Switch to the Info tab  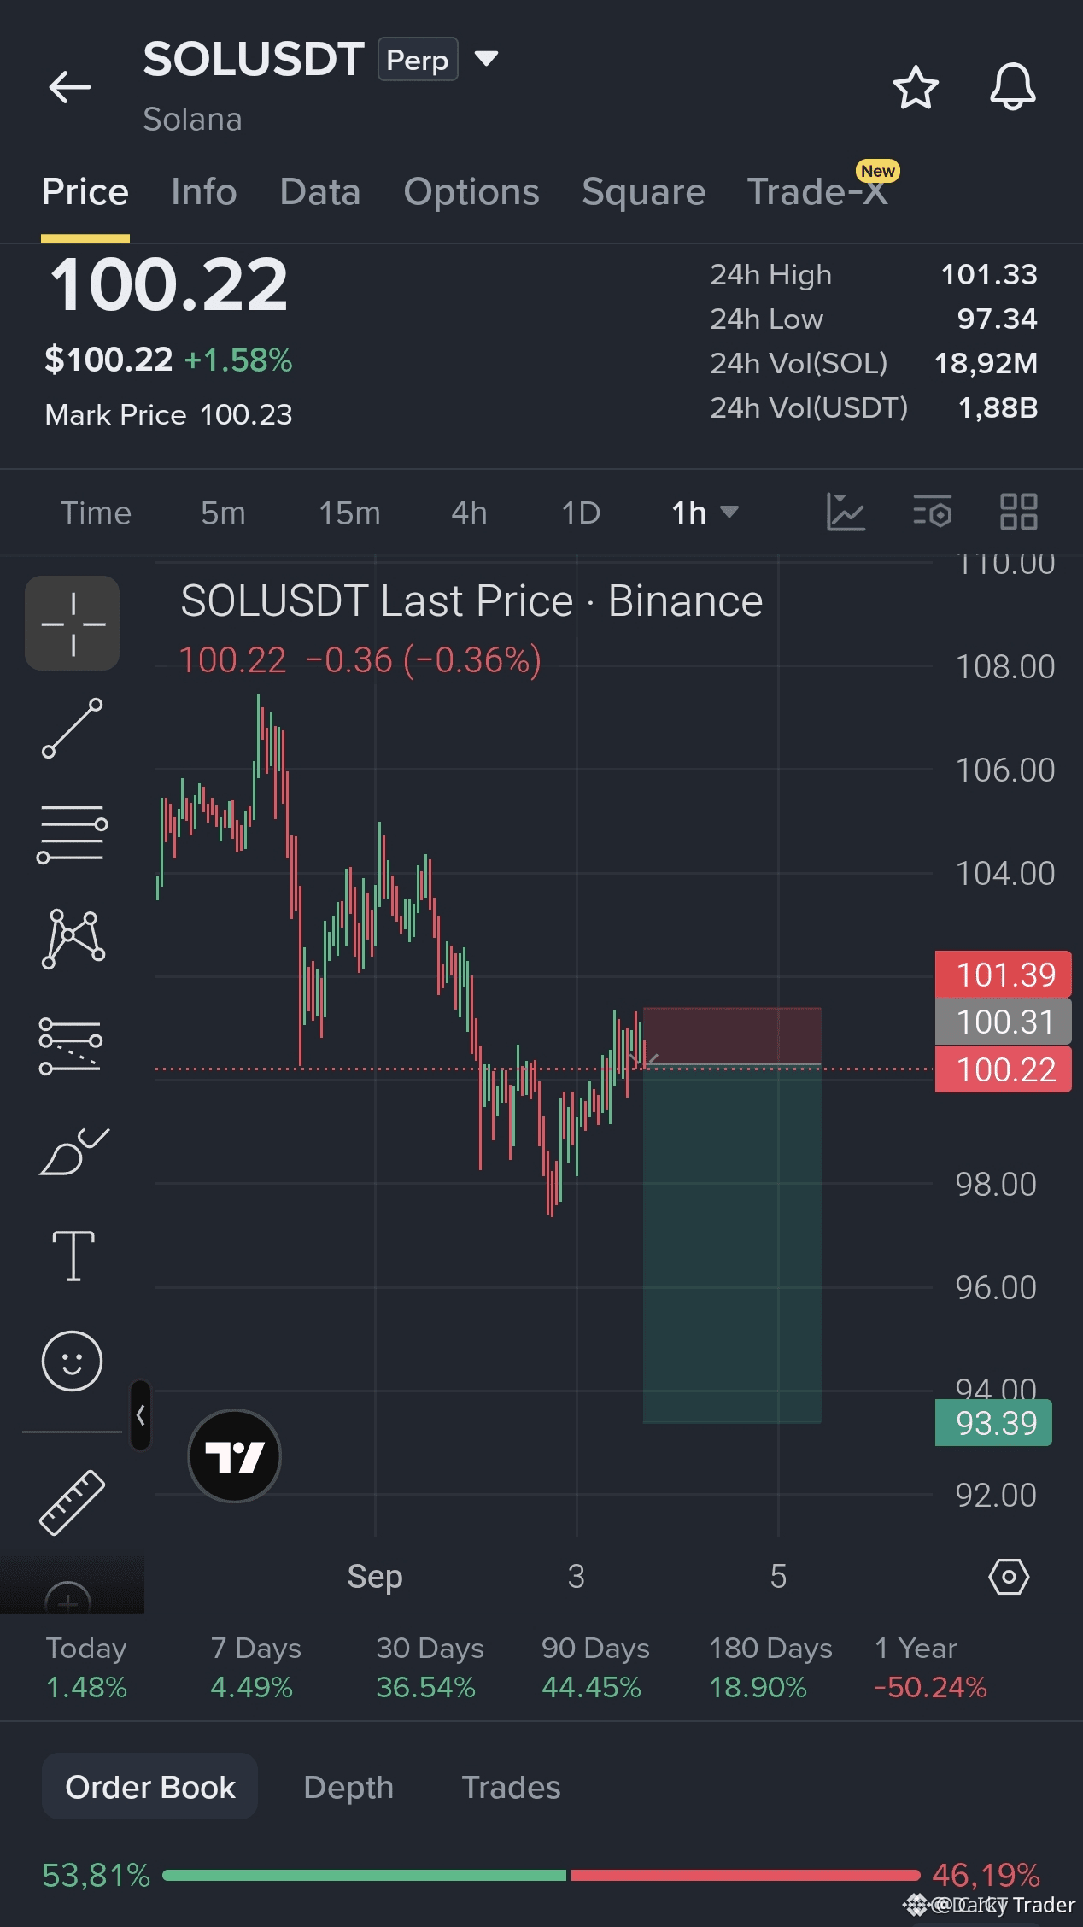point(203,192)
